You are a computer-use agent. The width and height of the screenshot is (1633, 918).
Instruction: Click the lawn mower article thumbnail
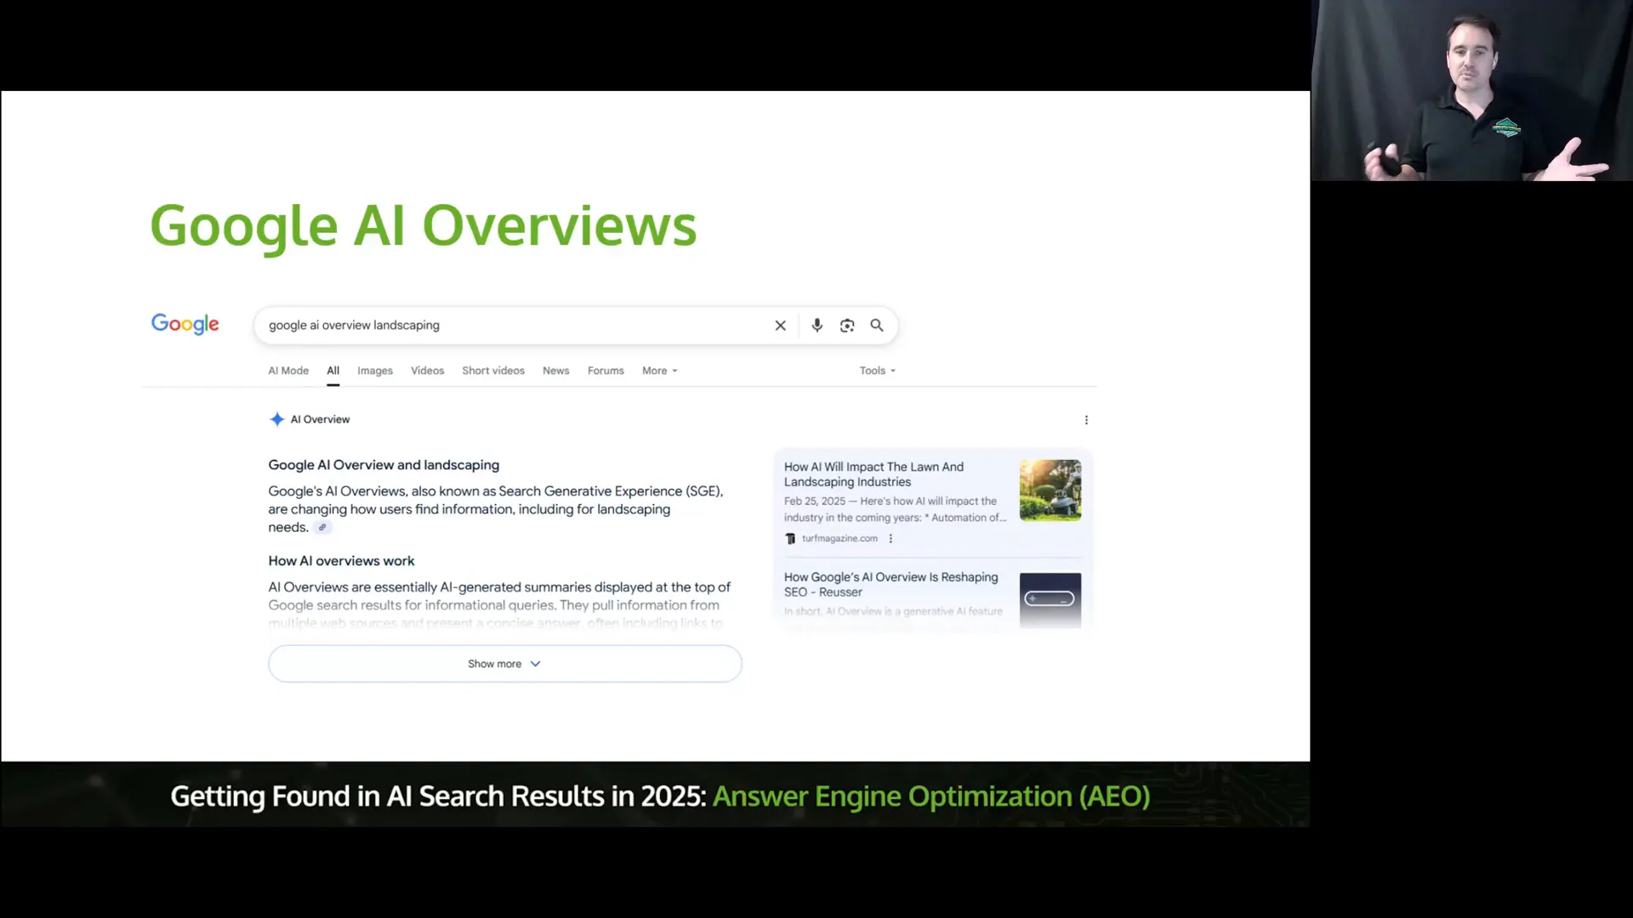(1050, 490)
